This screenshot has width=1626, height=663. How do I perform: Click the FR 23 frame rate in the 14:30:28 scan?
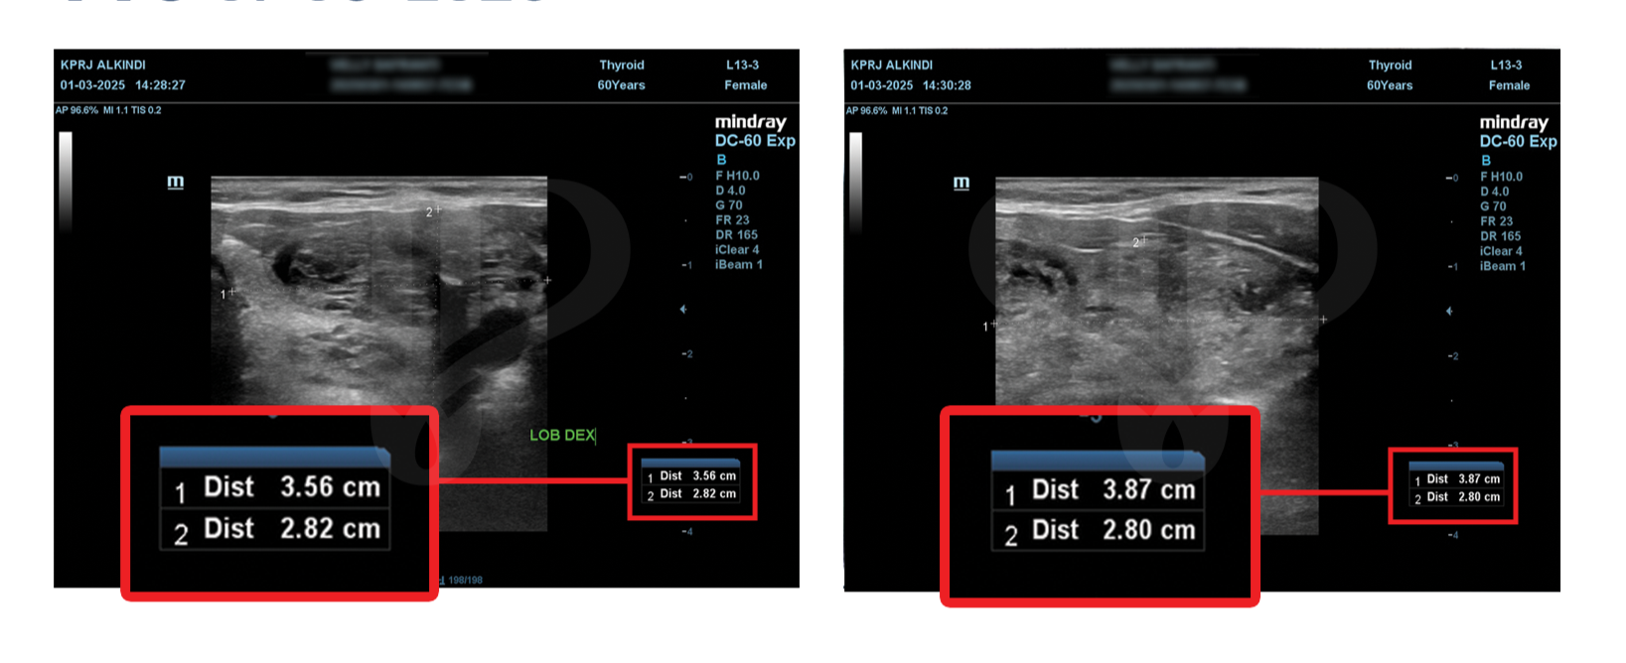1496,221
